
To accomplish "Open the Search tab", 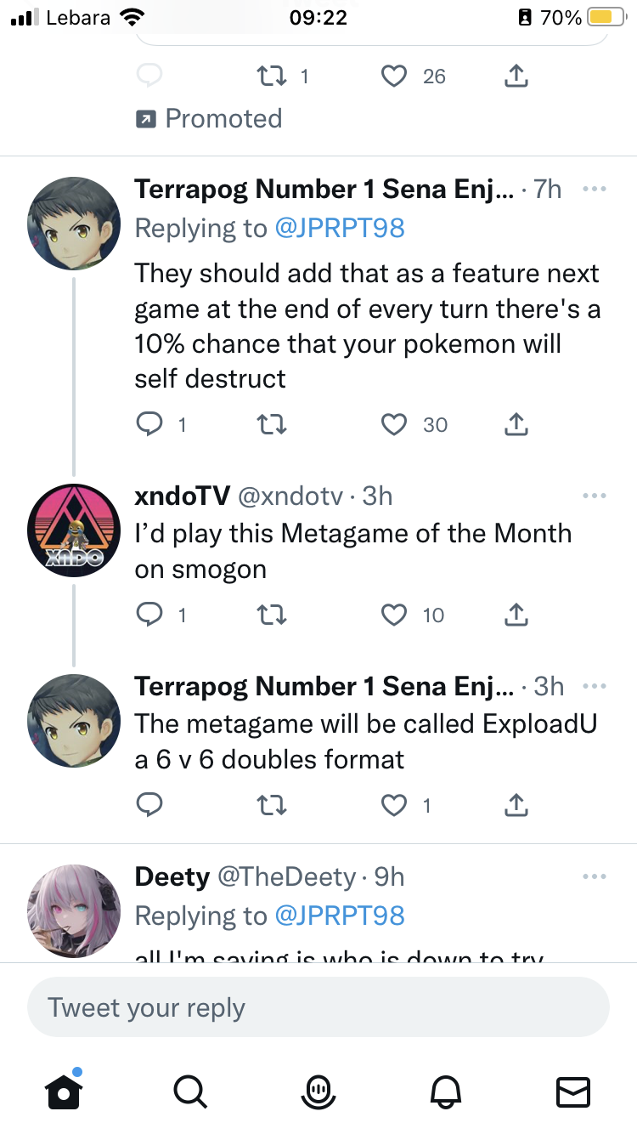I will (x=189, y=1090).
